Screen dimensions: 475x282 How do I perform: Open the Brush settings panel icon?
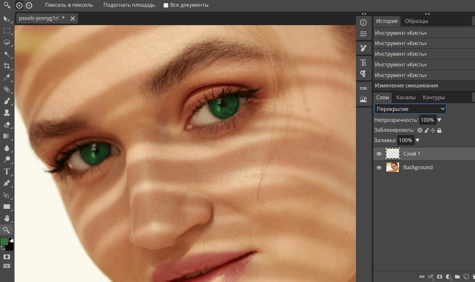[x=363, y=48]
